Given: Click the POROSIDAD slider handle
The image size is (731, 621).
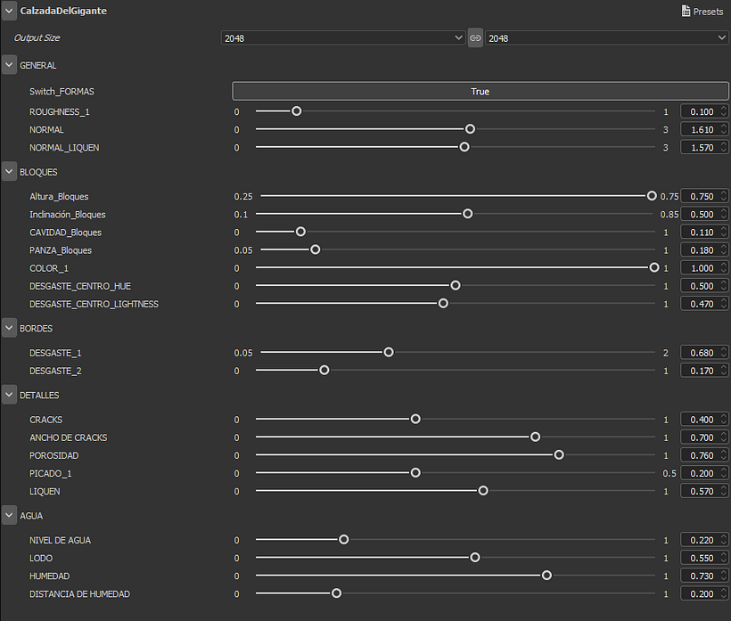Looking at the screenshot, I should (559, 455).
